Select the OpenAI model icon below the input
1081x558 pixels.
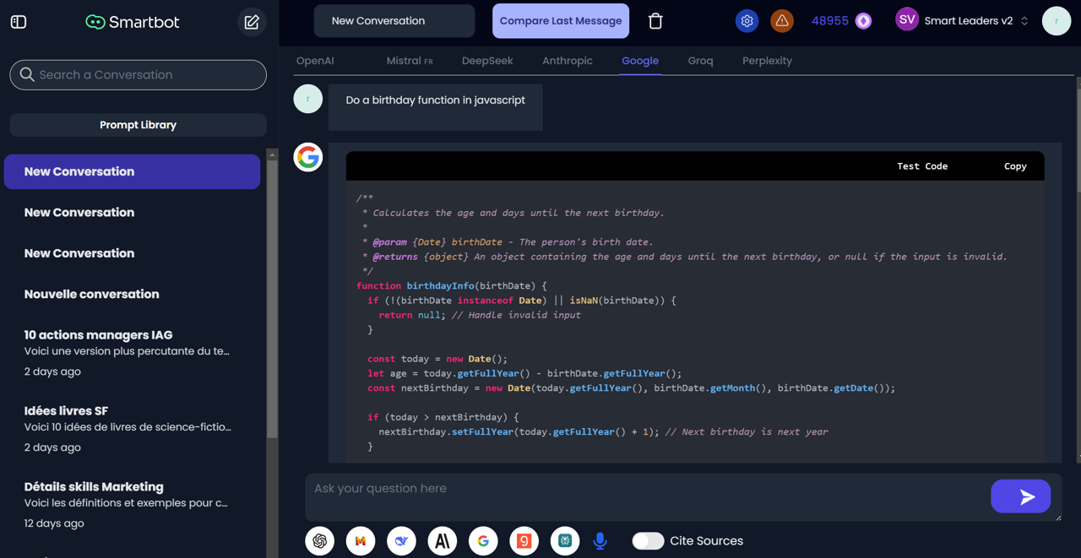coord(320,541)
